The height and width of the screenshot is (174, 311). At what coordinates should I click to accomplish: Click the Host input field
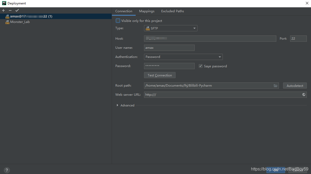(210, 39)
